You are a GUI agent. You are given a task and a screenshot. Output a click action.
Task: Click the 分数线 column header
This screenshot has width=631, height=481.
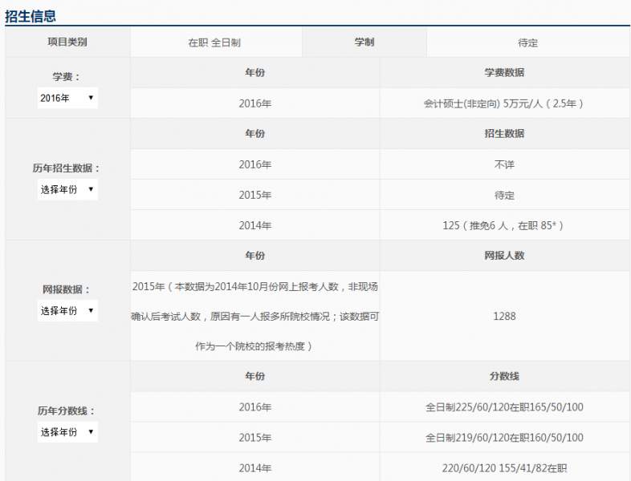point(504,376)
